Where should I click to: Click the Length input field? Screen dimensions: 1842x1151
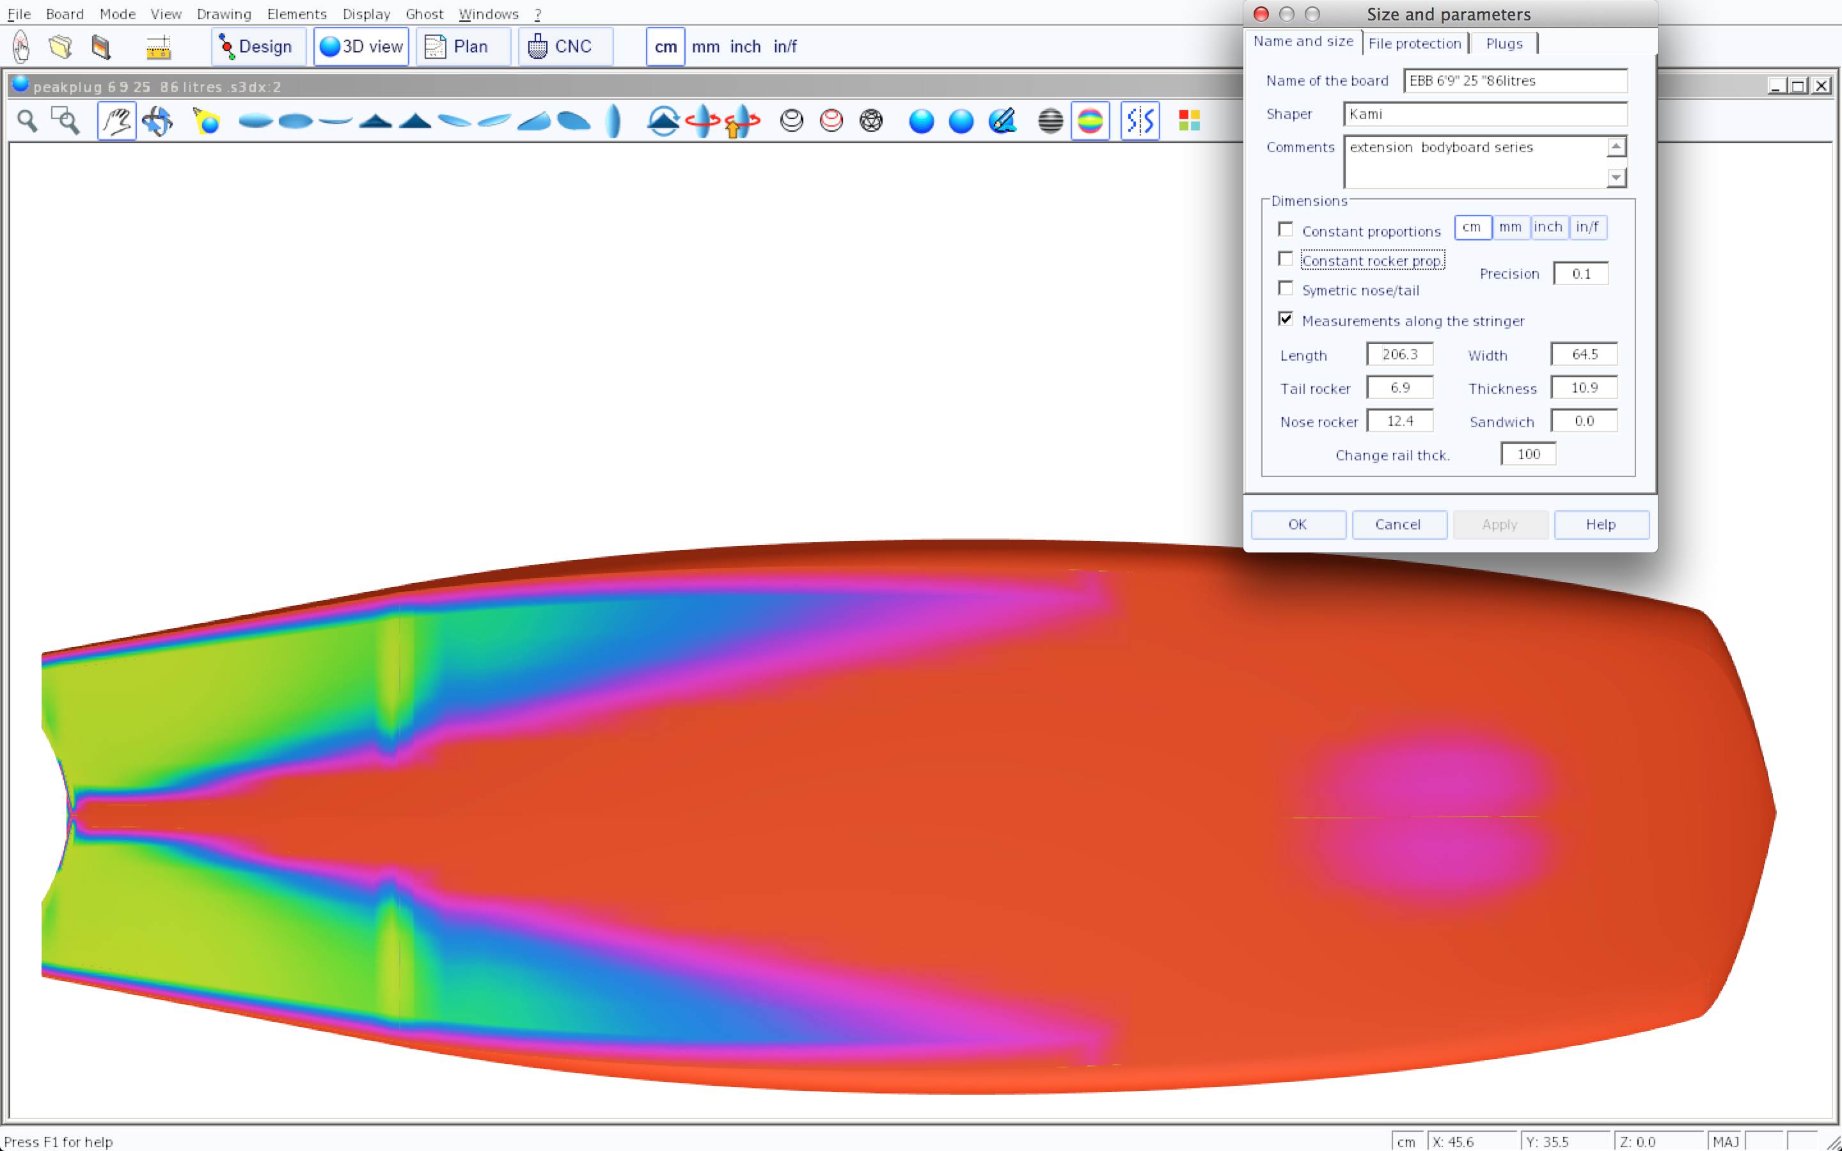pos(1399,355)
